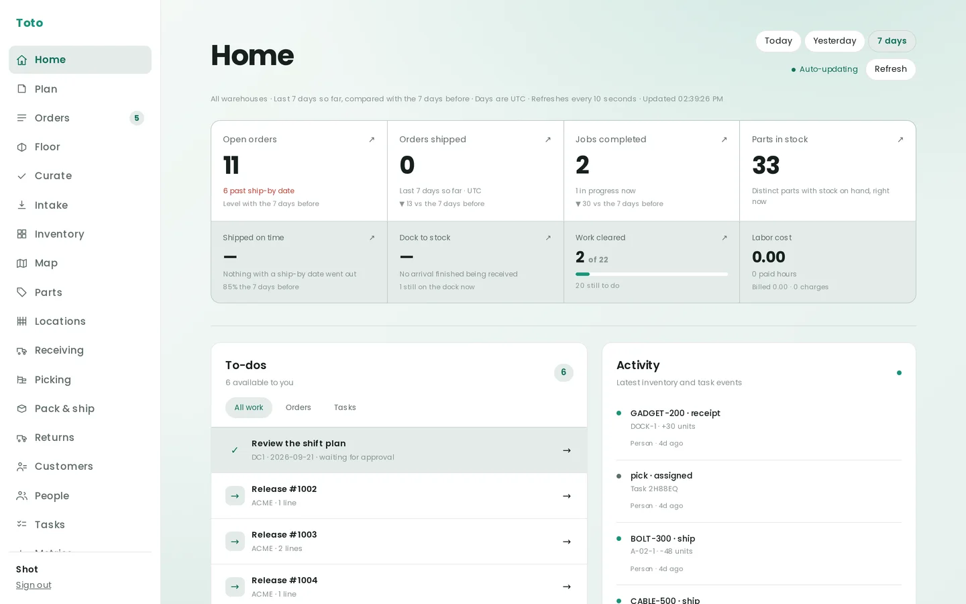This screenshot has width=966, height=604.
Task: Click the Returns truck icon
Action: (21, 438)
